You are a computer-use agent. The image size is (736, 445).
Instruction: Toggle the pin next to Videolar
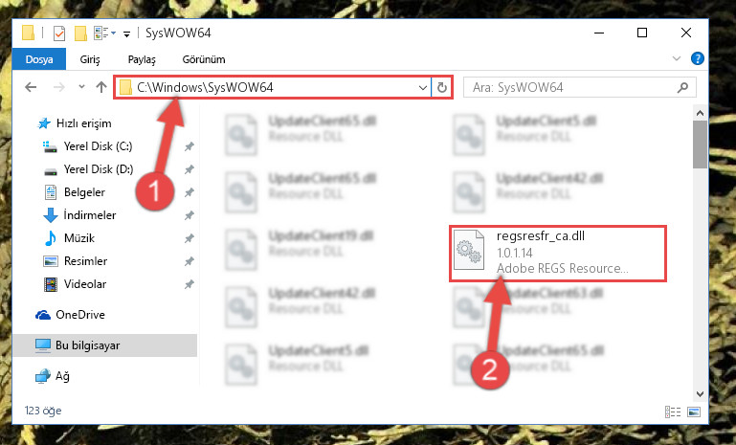click(x=190, y=284)
